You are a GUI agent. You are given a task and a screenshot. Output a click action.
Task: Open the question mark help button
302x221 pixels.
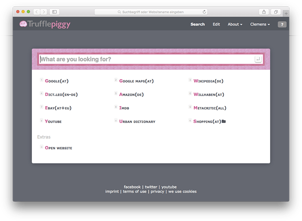(x=282, y=24)
